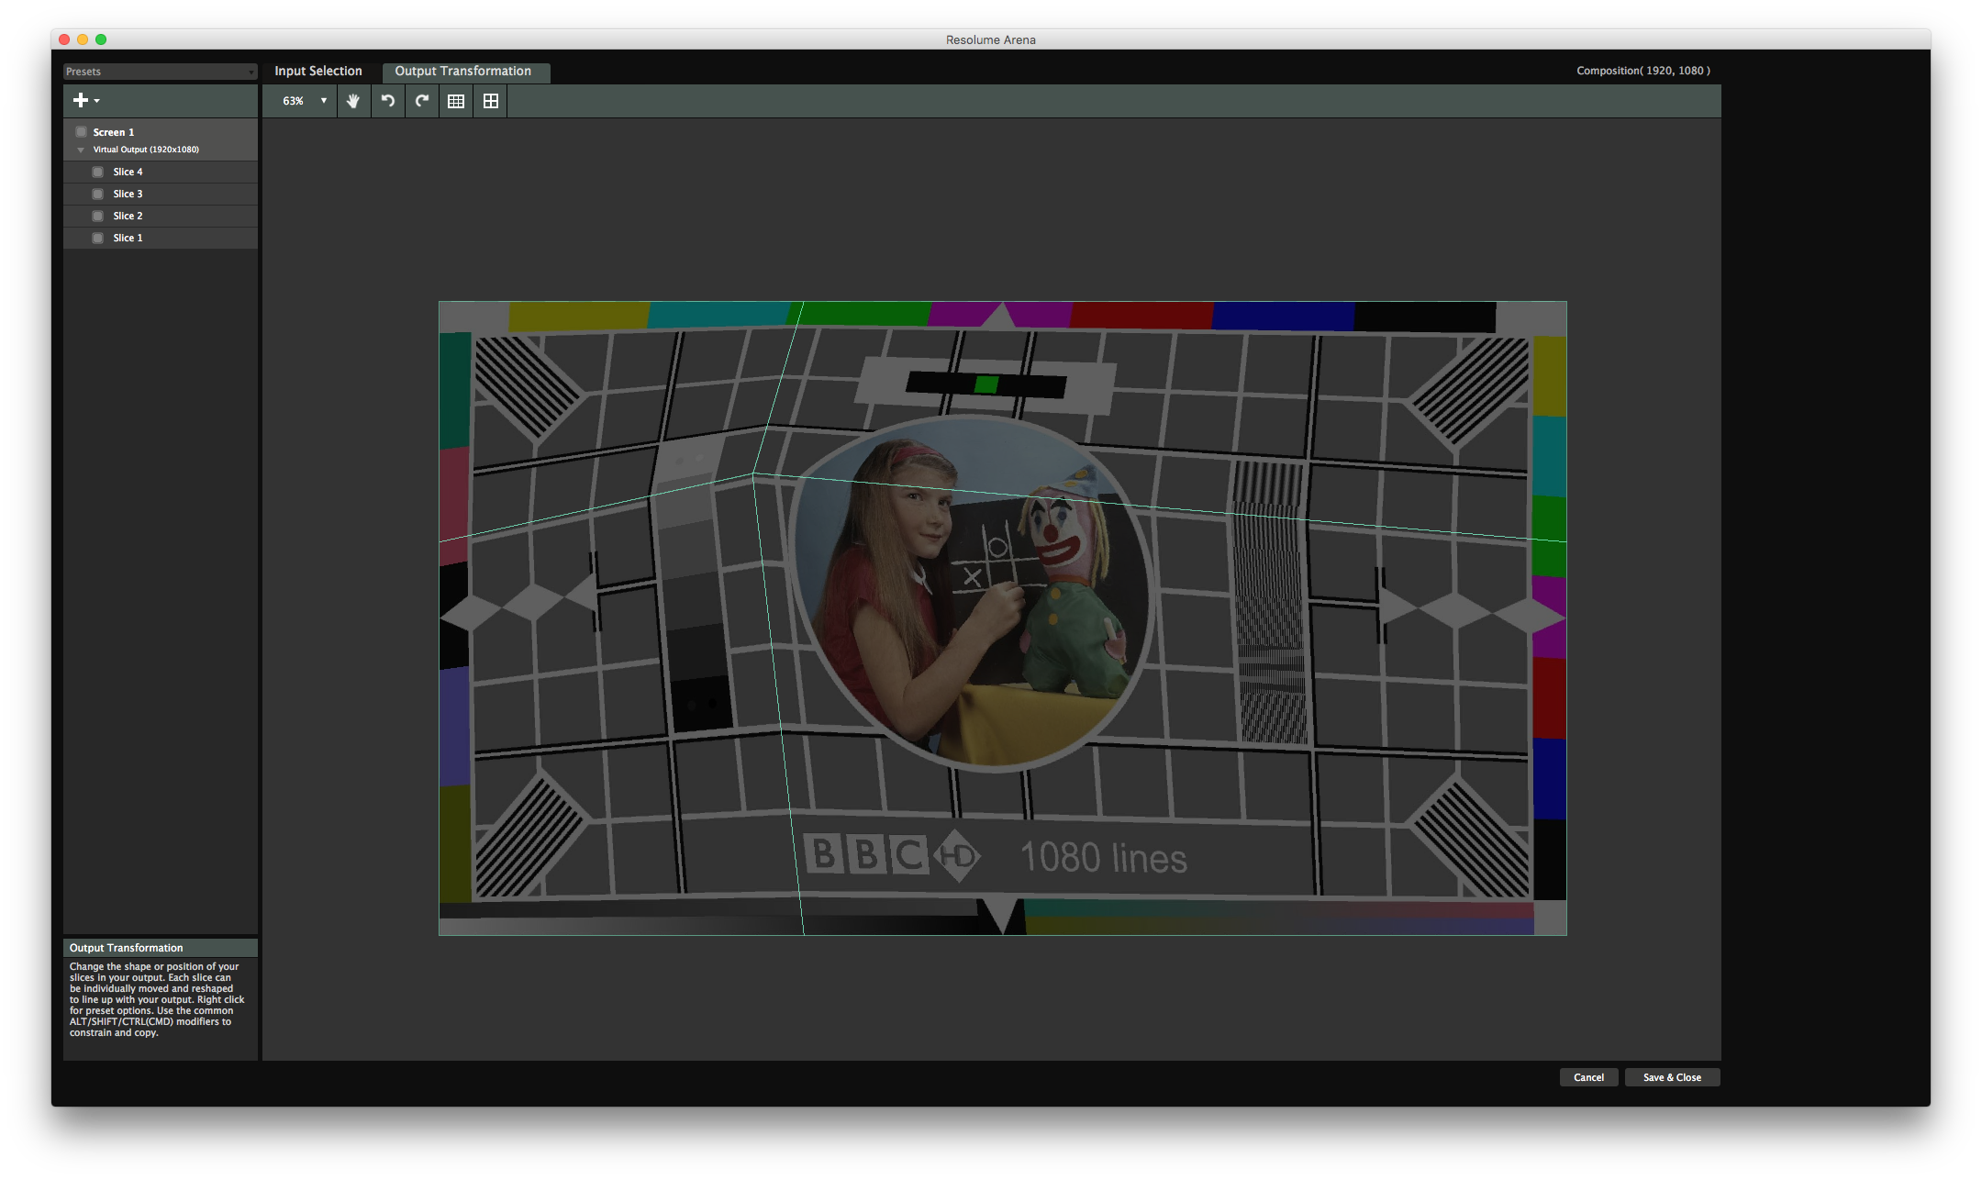Click the Save & Close button
The image size is (1982, 1180).
pos(1672,1077)
